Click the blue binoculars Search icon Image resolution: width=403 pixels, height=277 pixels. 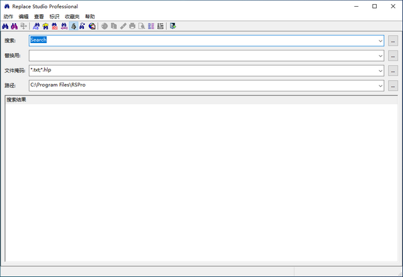coord(6,26)
